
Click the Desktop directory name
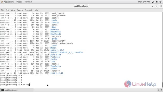tap(55, 29)
